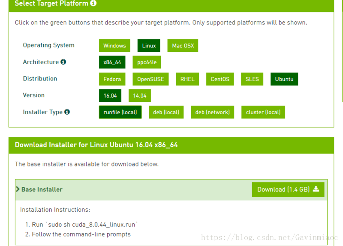Select deb (local) installer type

[x=166, y=112]
